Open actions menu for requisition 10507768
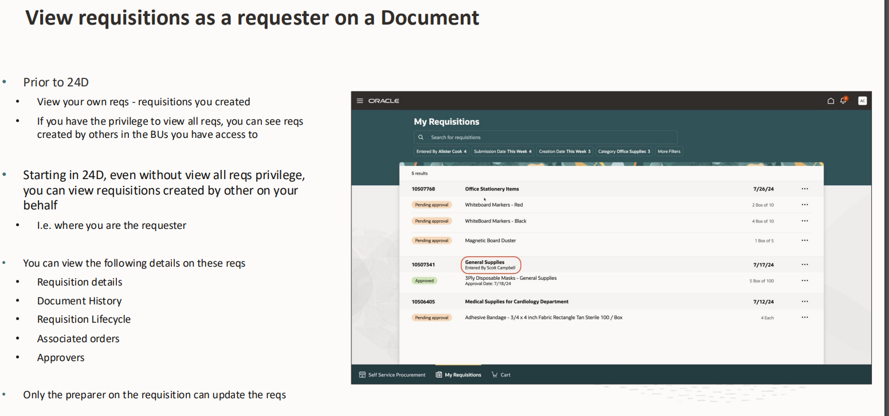The height and width of the screenshot is (416, 889). click(x=804, y=188)
